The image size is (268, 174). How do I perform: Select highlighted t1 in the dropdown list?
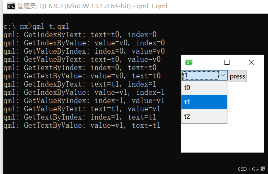[204, 102]
